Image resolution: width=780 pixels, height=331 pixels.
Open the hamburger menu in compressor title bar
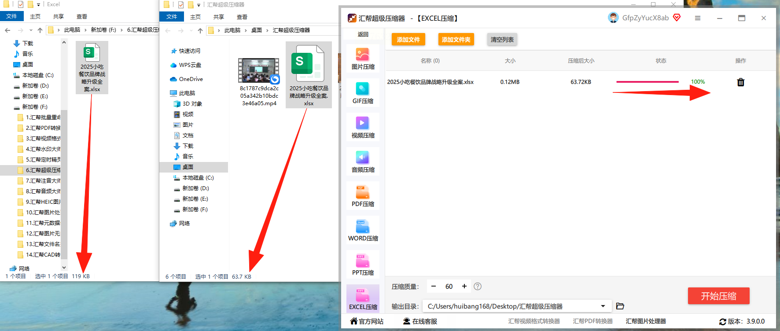pos(698,18)
